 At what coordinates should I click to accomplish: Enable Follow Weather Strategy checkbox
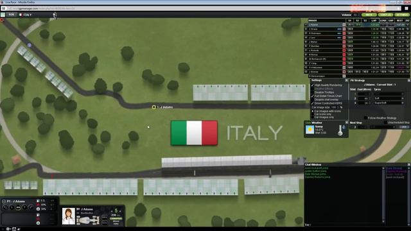point(365,118)
